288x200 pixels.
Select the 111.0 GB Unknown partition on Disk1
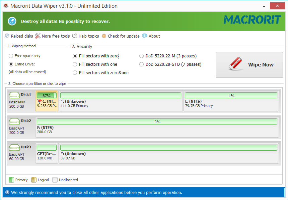[x=121, y=101]
